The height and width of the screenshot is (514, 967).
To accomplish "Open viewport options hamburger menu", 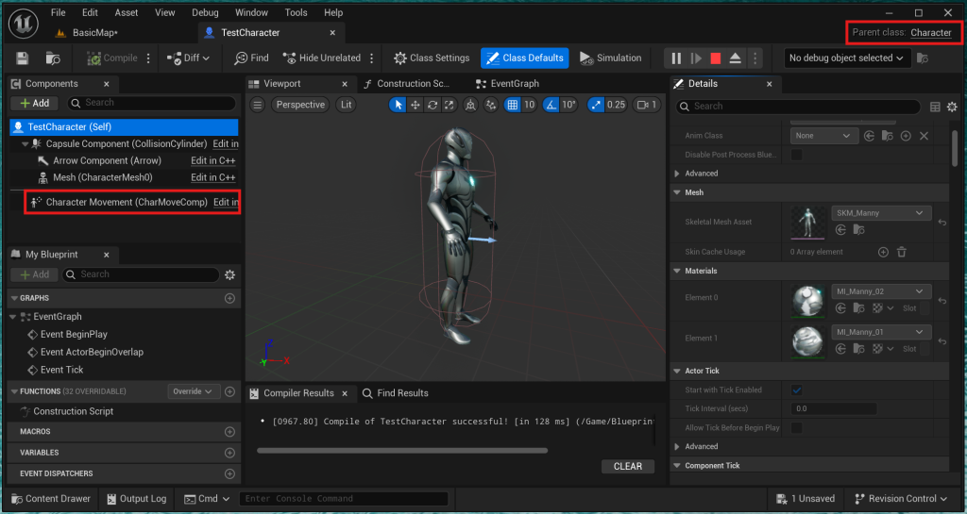I will click(x=257, y=105).
